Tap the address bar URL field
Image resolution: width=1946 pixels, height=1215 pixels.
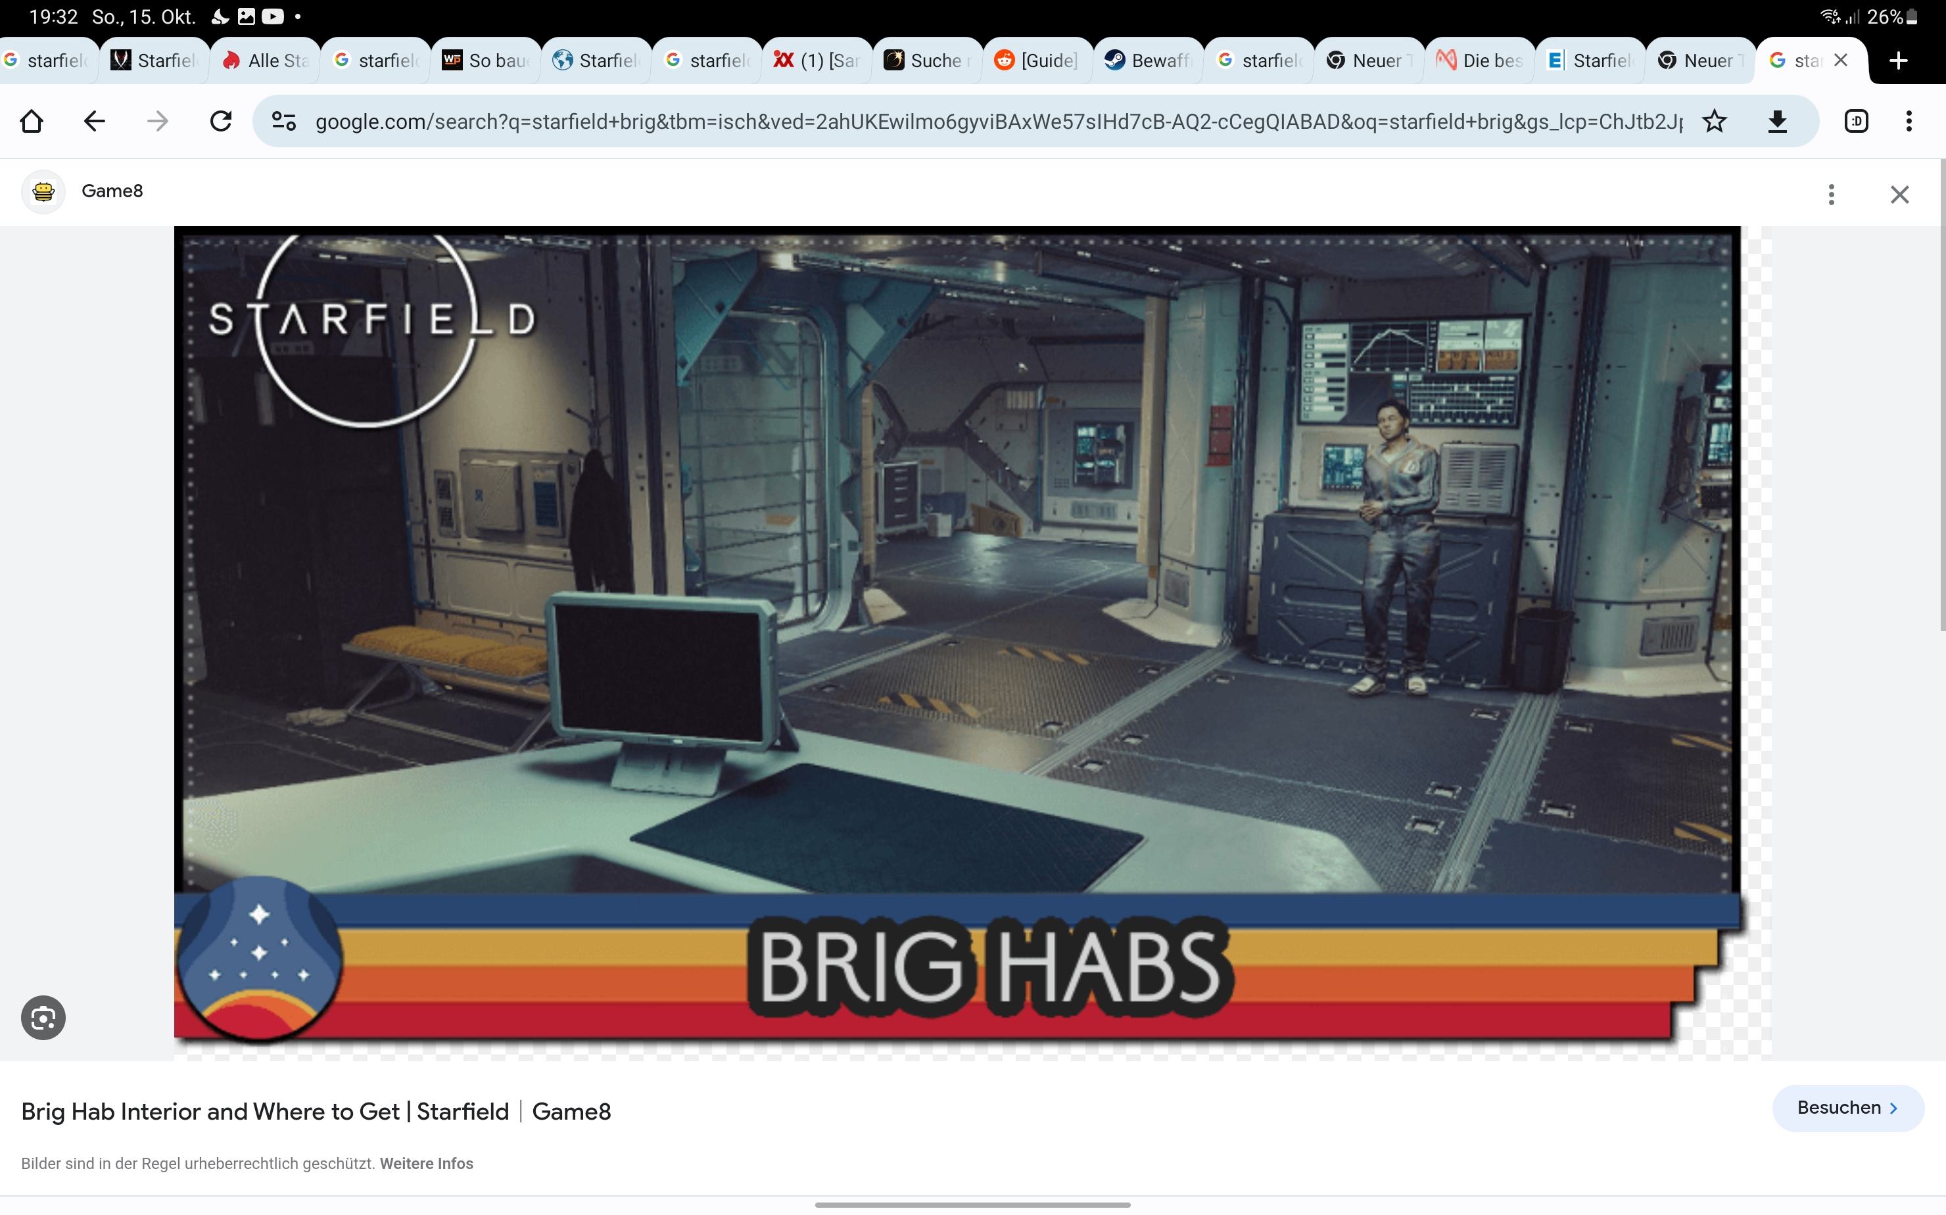(x=998, y=122)
